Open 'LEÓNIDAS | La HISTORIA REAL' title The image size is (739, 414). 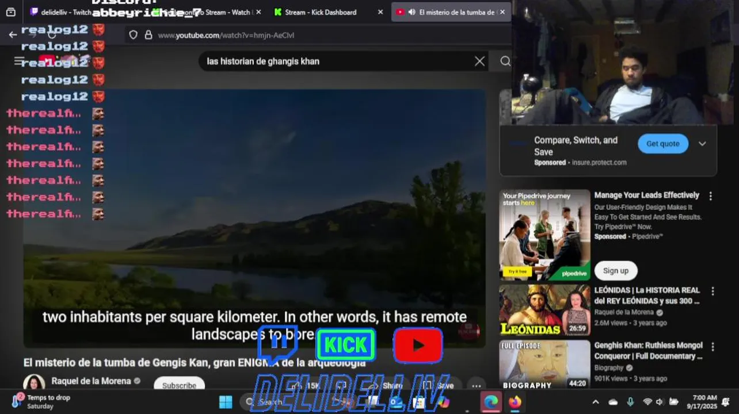647,296
